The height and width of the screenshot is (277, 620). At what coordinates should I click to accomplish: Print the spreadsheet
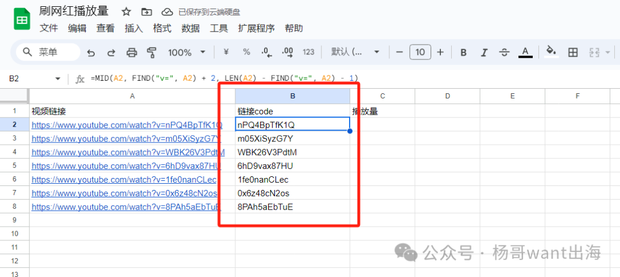[x=131, y=53]
